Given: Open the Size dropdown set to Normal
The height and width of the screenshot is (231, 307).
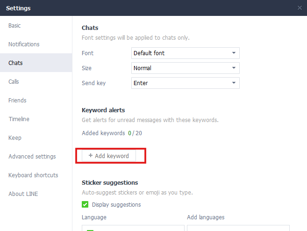Looking at the screenshot, I should [x=186, y=68].
